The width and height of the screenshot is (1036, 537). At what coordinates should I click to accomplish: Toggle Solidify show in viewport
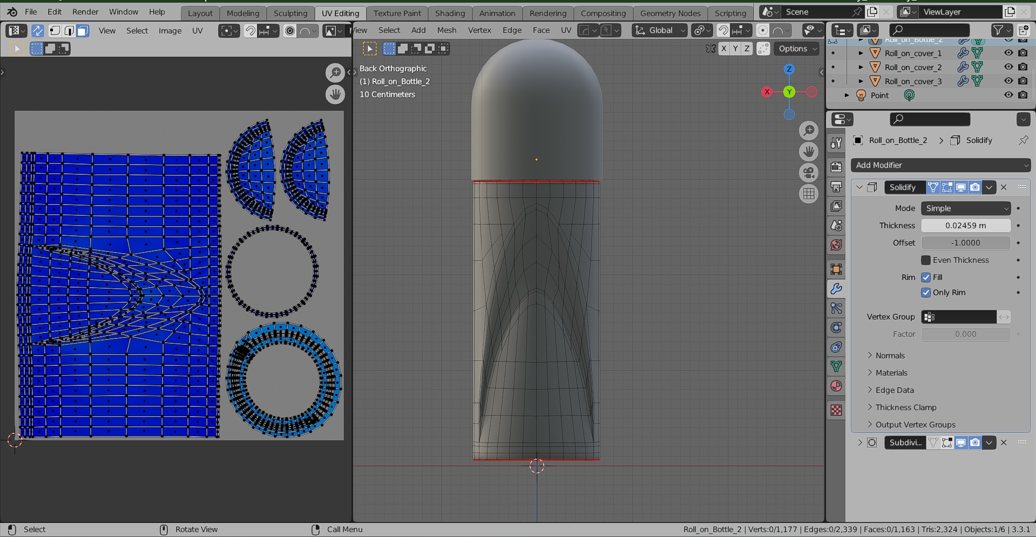pyautogui.click(x=961, y=187)
